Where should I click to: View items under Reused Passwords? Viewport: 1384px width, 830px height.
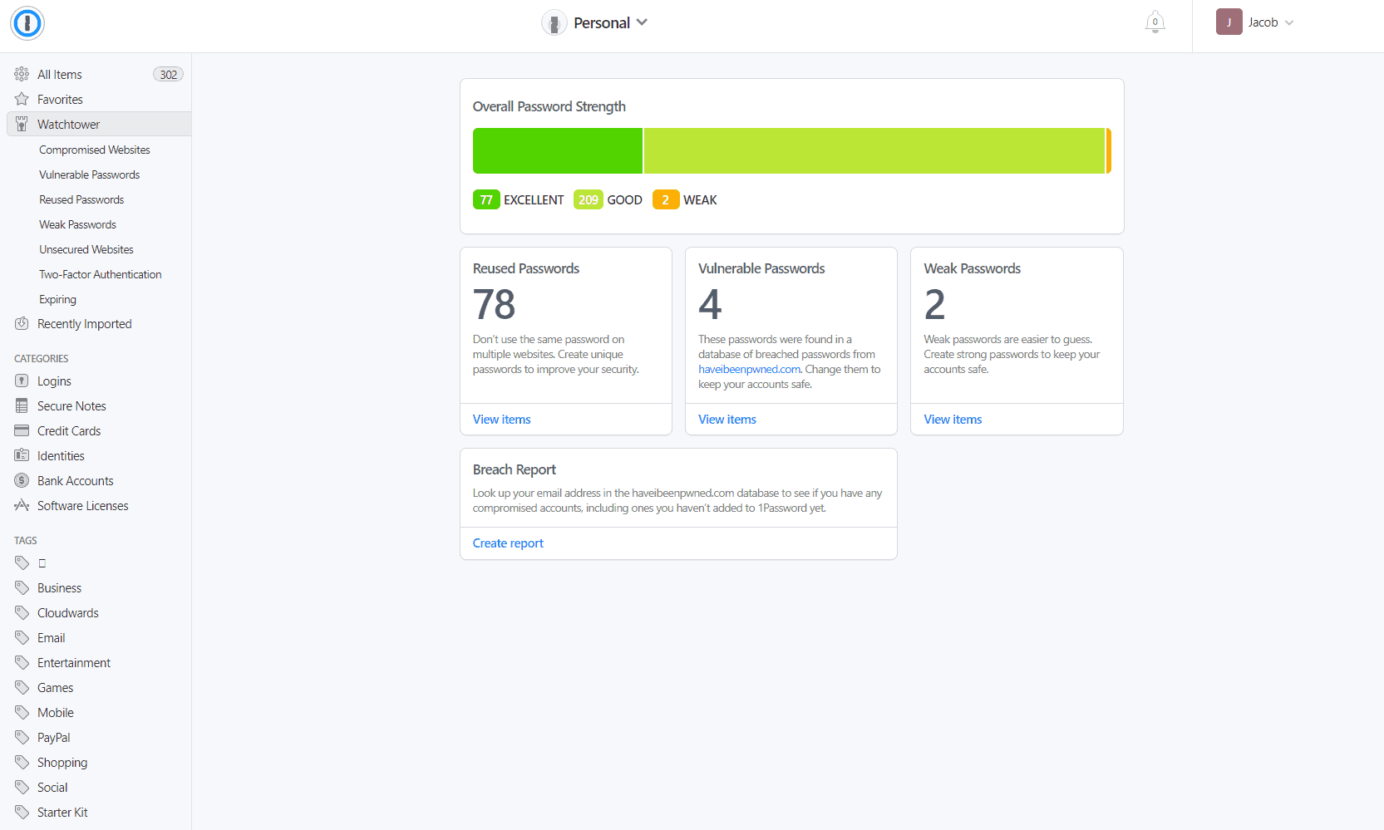coord(501,420)
